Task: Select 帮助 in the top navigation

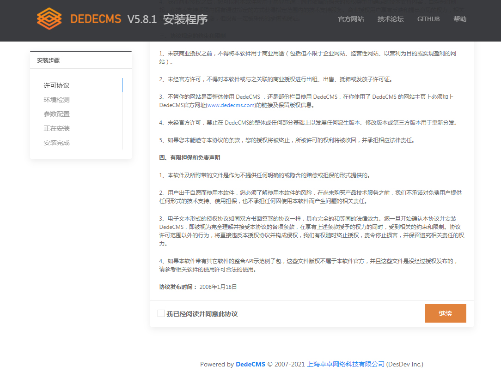Action: point(460,19)
